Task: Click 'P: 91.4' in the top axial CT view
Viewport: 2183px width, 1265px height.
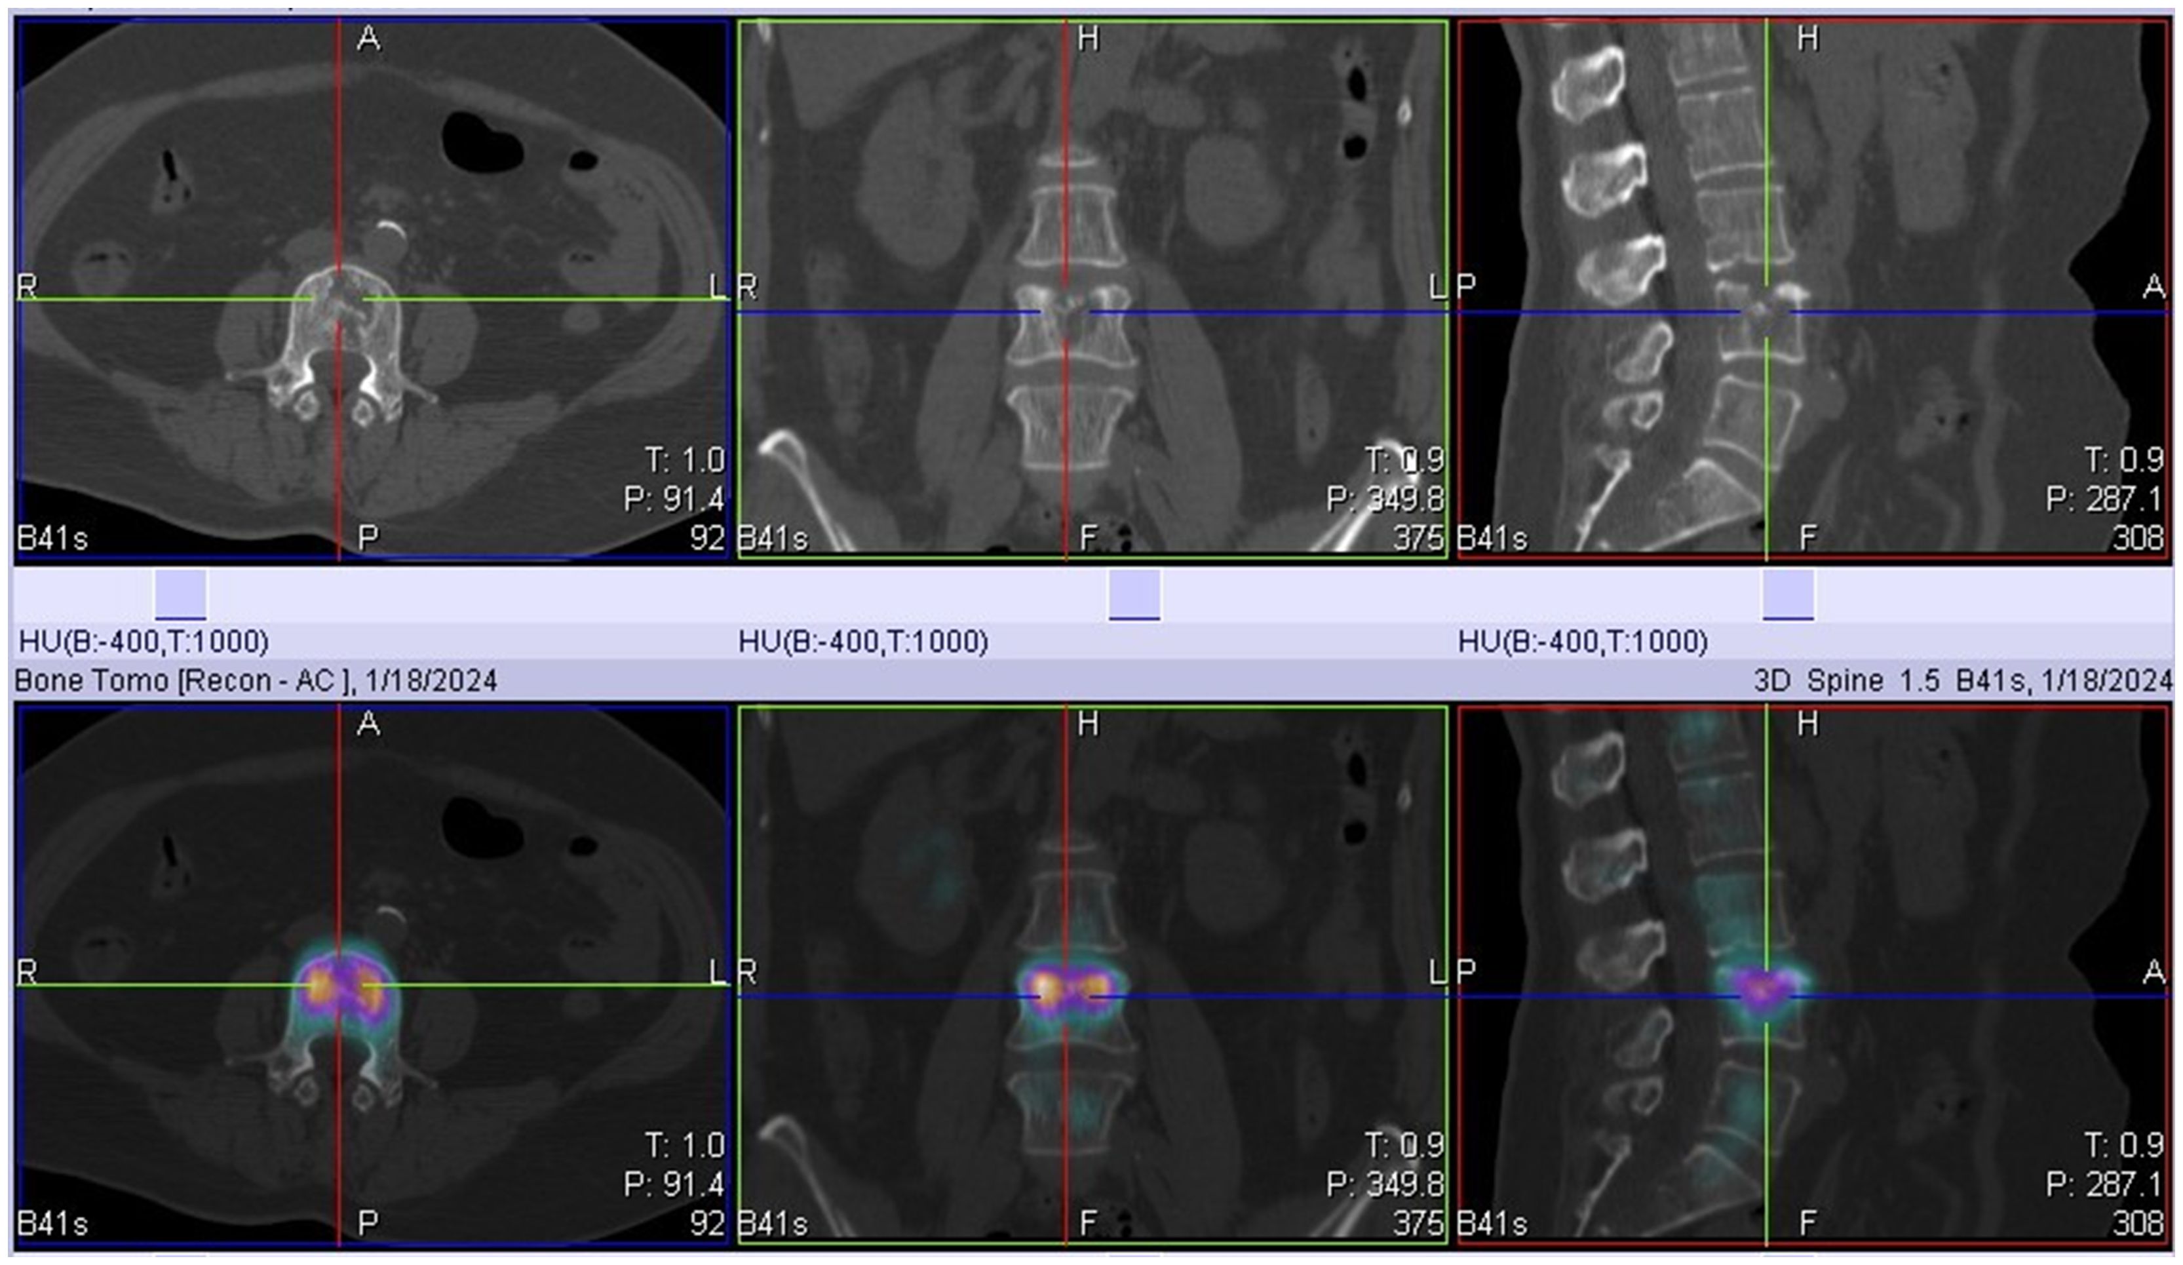Action: click(x=673, y=499)
